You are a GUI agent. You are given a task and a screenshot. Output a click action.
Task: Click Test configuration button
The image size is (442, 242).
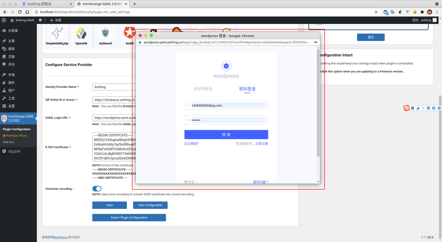150,205
